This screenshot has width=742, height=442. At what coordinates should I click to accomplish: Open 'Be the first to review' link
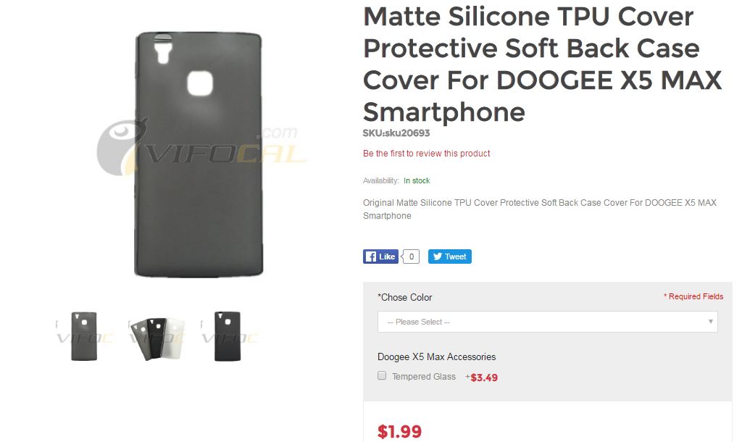[426, 154]
